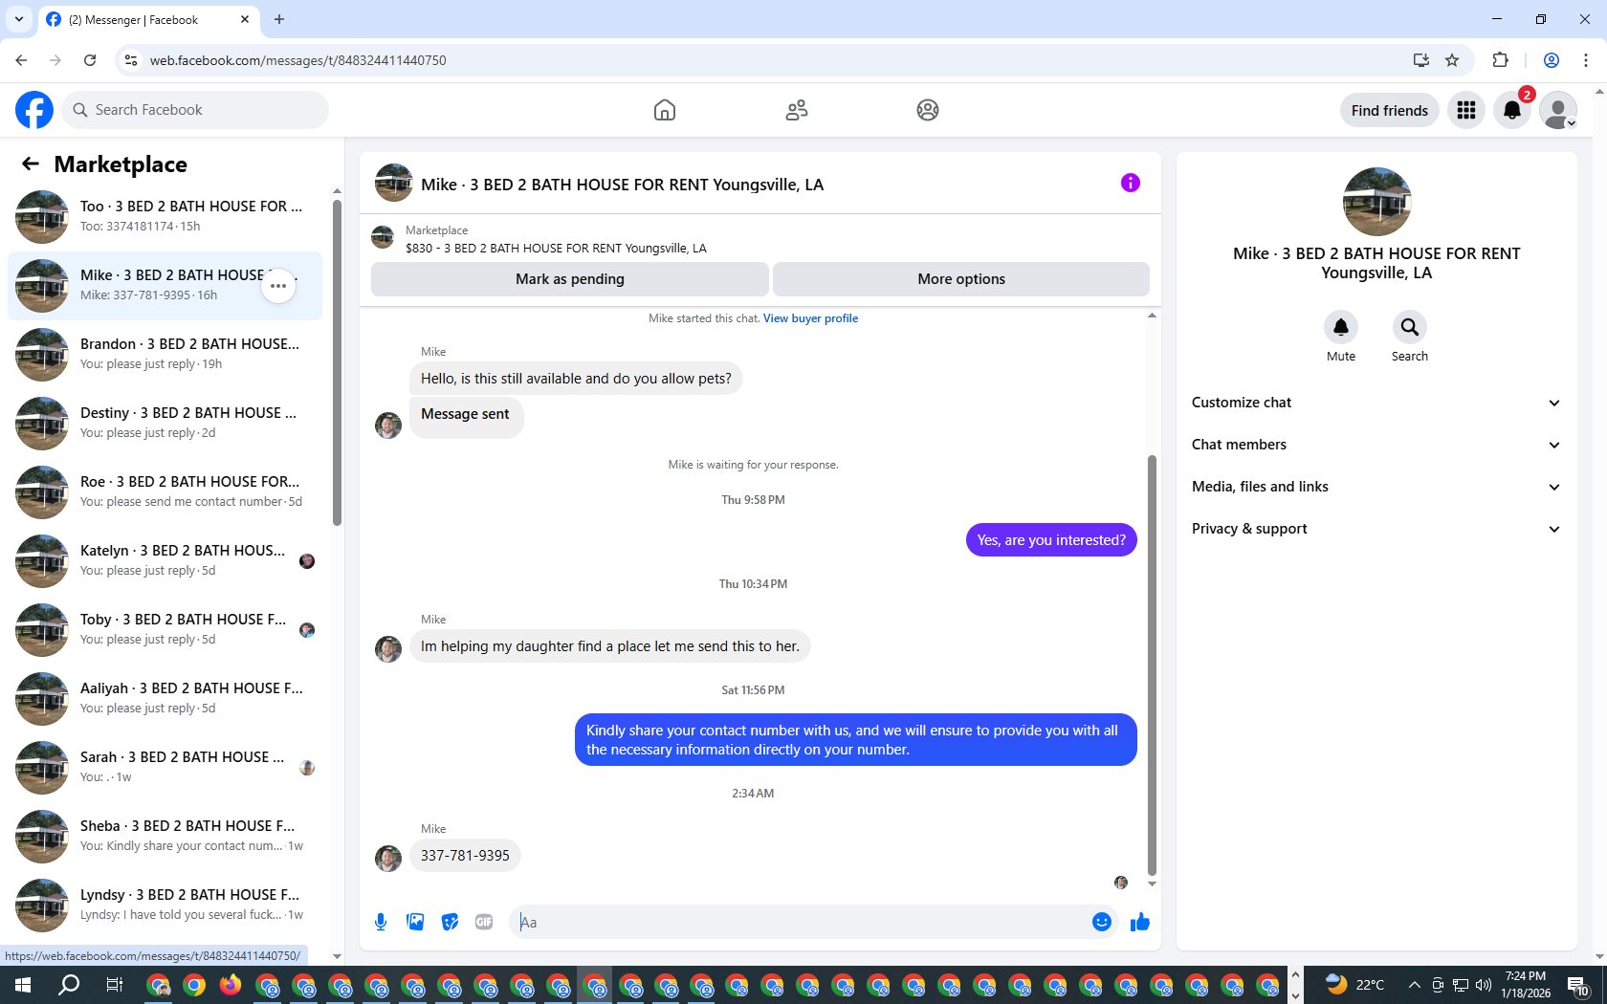The image size is (1607, 1004).
Task: Click the Search Facebook field
Action: pyautogui.click(x=195, y=110)
